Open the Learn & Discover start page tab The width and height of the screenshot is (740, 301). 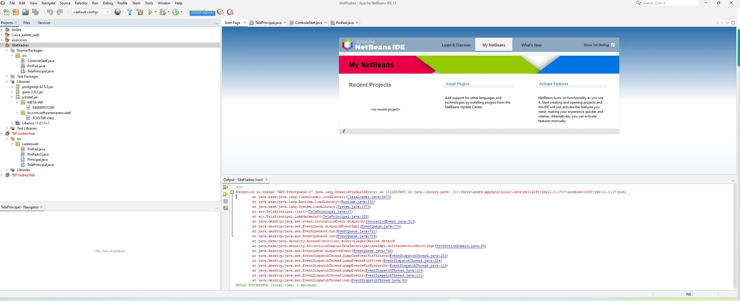pyautogui.click(x=456, y=45)
